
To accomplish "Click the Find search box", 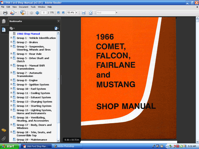I will click(106, 13).
